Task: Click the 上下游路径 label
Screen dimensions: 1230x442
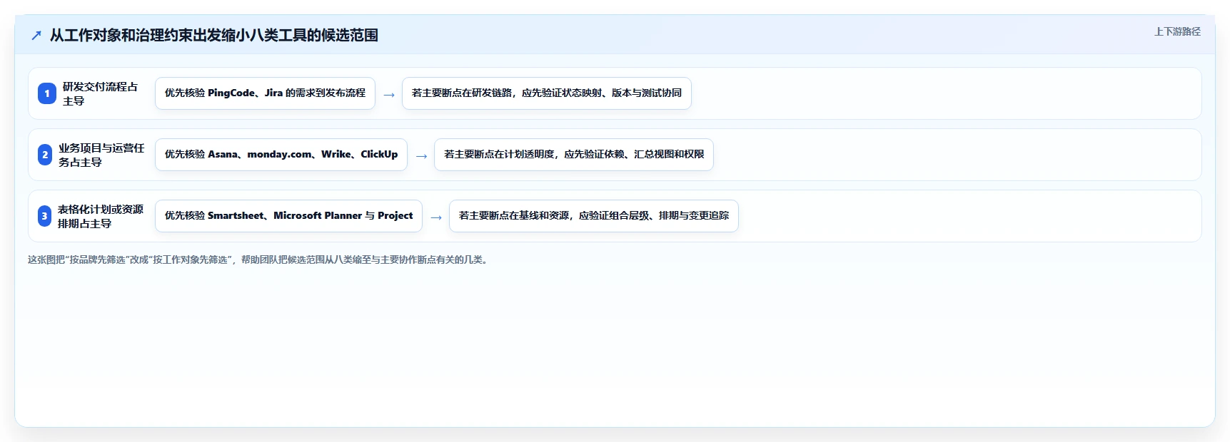Action: 1177,31
